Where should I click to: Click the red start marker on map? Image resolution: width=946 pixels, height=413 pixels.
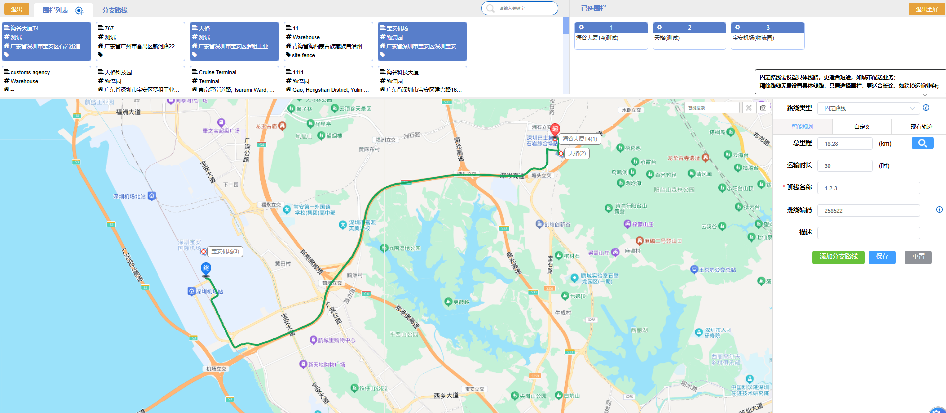(555, 129)
